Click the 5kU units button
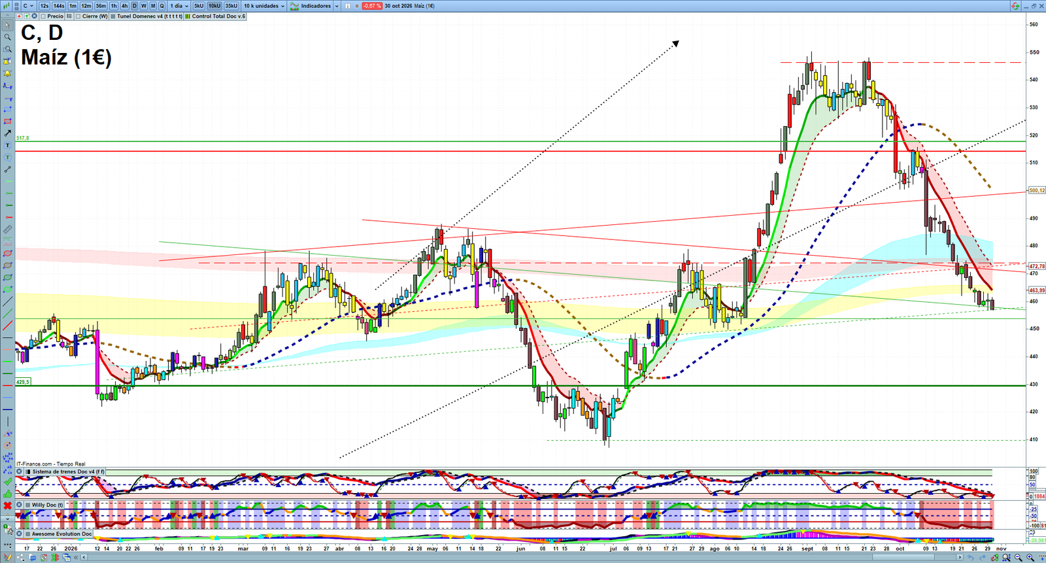1046x563 pixels. coord(199,6)
